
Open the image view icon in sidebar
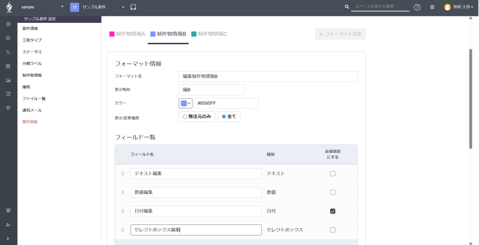click(x=8, y=80)
